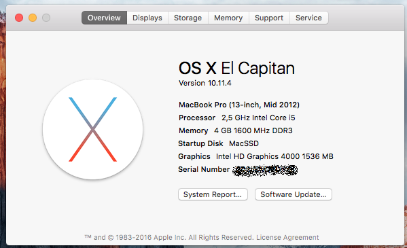Minimize window with the yellow button
407x248 pixels.
(33, 18)
